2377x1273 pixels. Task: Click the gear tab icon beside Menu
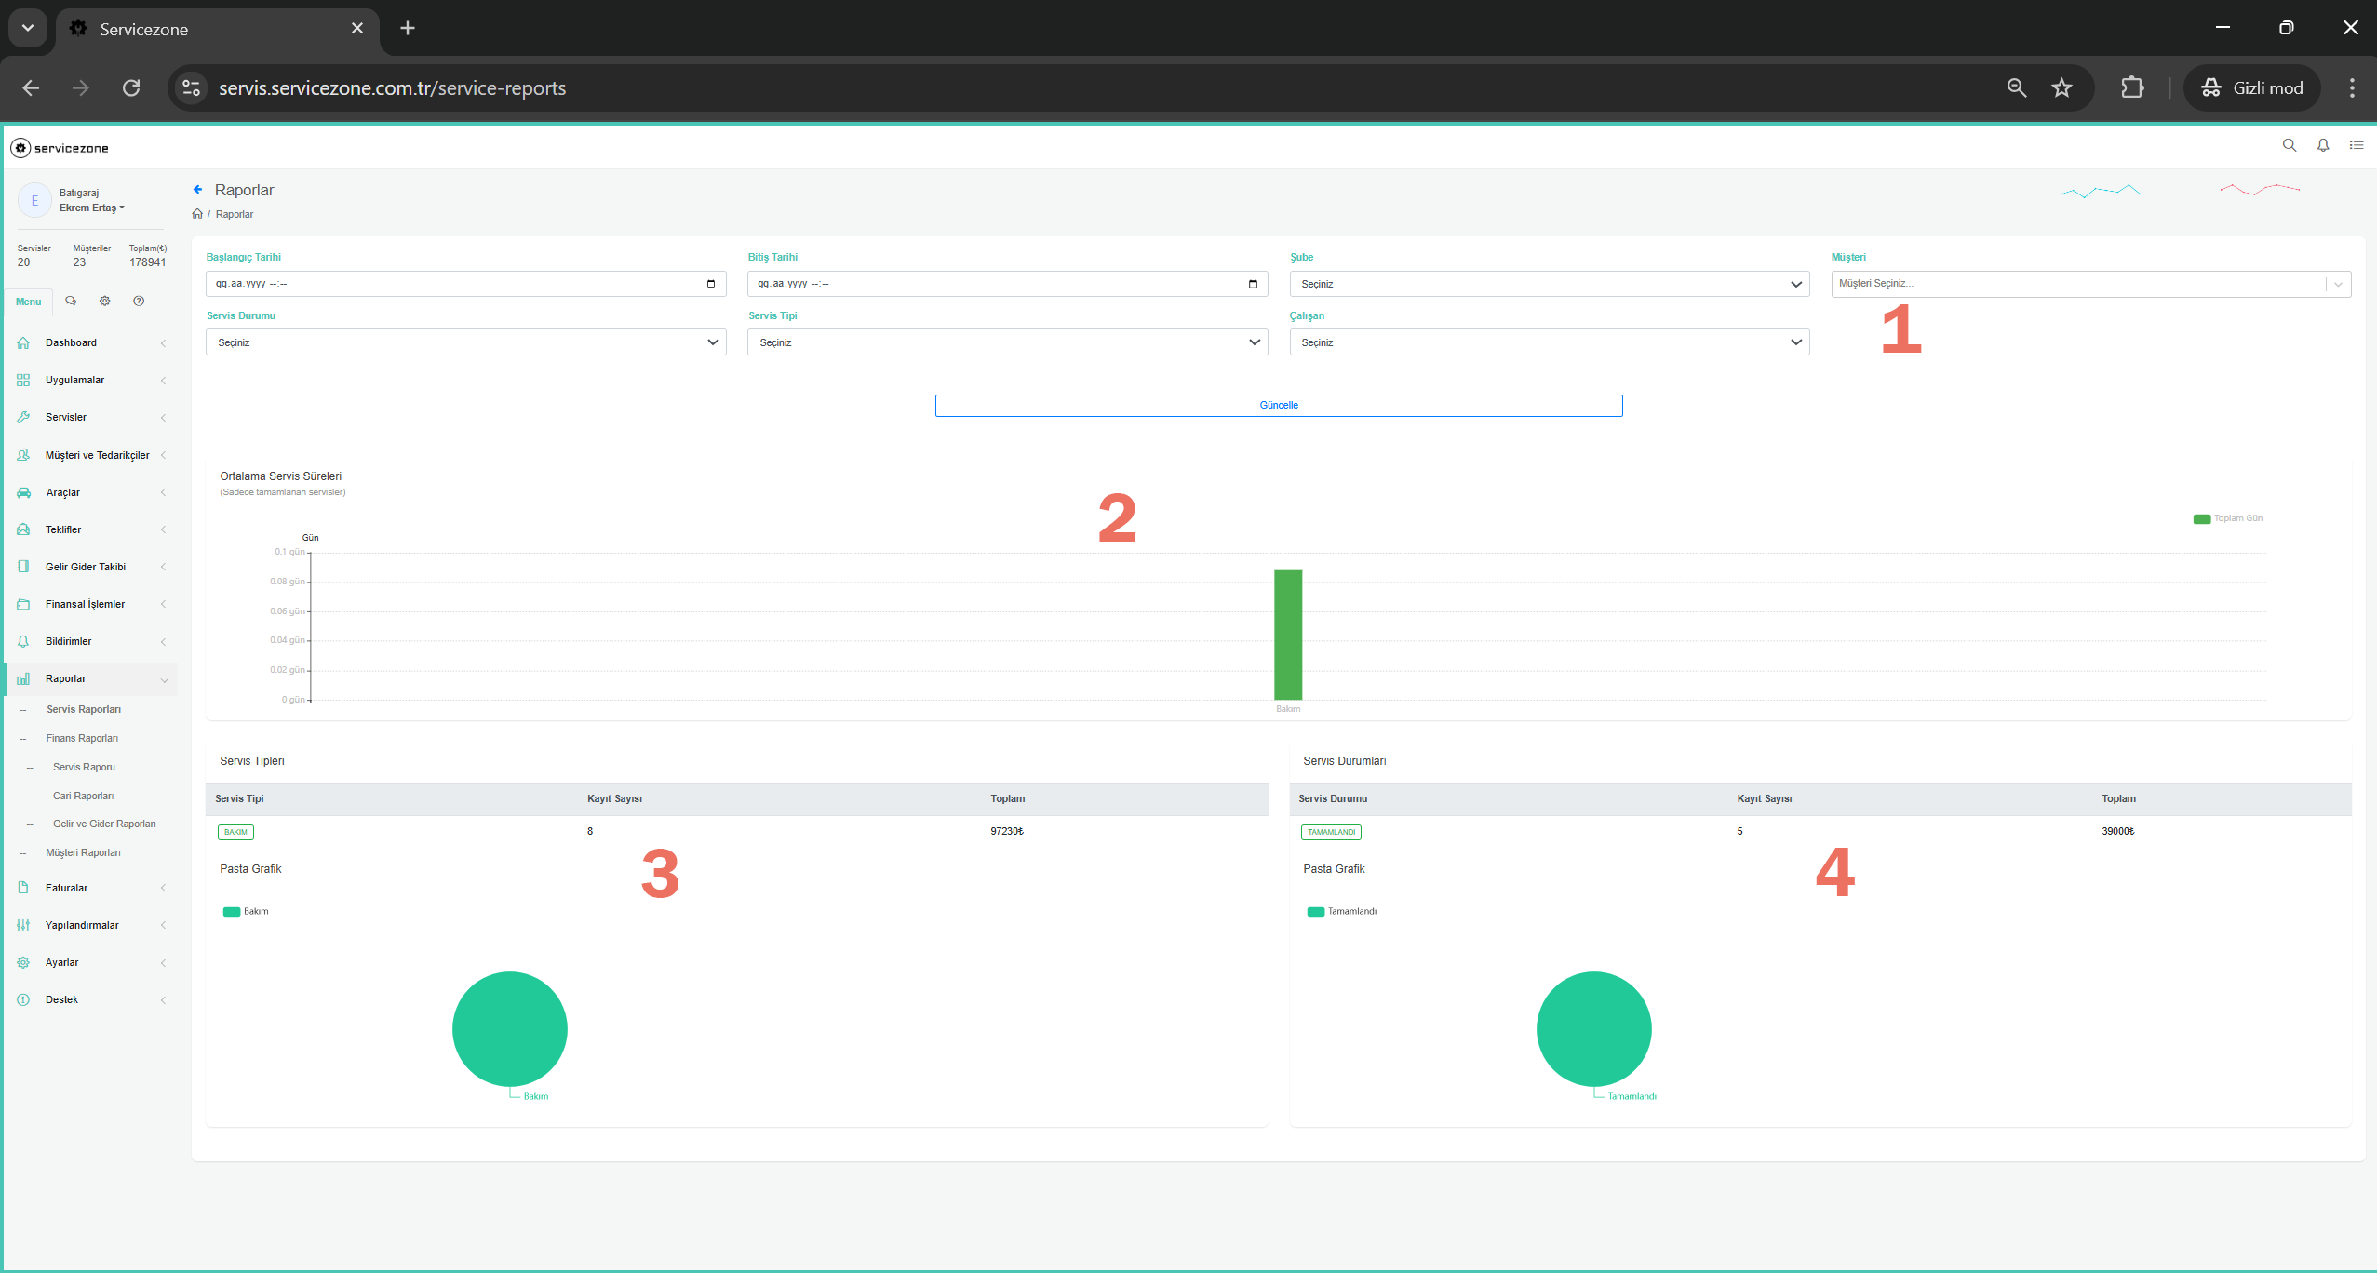pyautogui.click(x=104, y=301)
